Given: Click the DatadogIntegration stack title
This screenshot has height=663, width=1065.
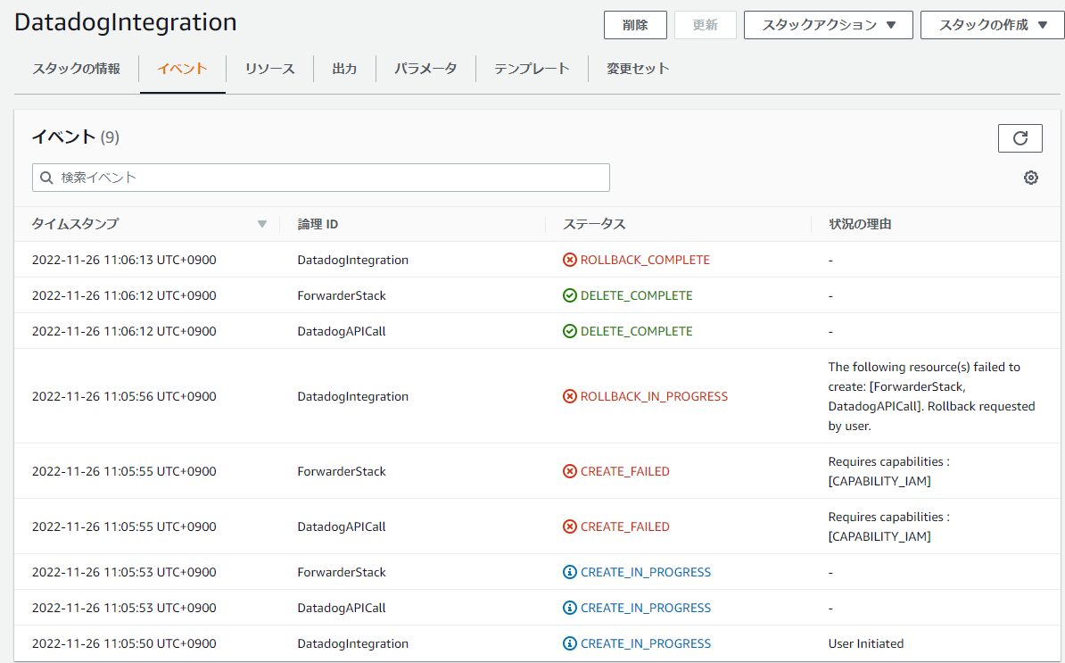Looking at the screenshot, I should (126, 22).
